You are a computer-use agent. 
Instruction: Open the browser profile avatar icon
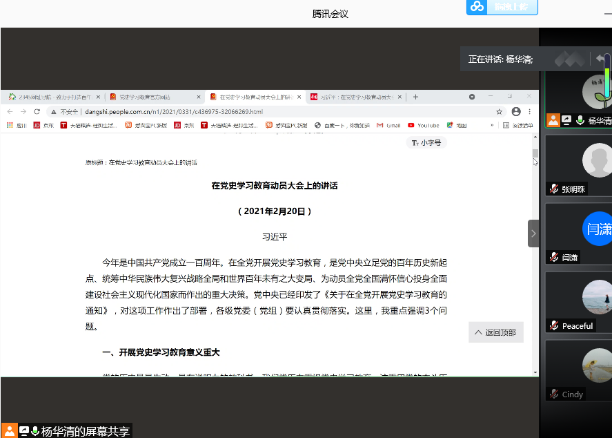pyautogui.click(x=516, y=111)
